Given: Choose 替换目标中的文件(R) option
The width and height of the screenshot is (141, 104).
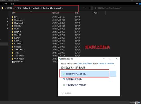Looking at the screenshot, I should click(x=89, y=74).
